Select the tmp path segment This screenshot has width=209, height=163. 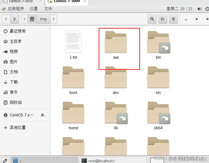tap(43, 19)
